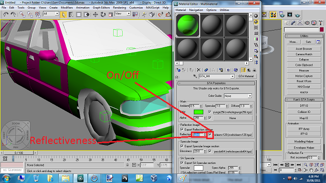Collapse the GTA Parameters rollout
The width and height of the screenshot is (326, 183).
click(x=216, y=83)
